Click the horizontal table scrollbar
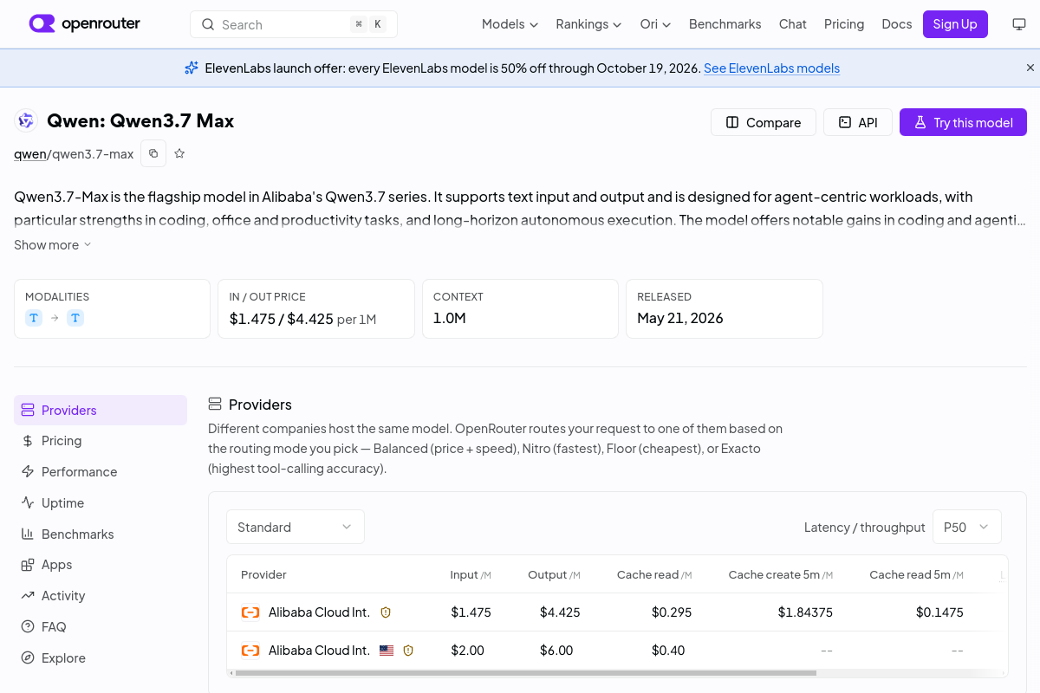 [x=525, y=673]
